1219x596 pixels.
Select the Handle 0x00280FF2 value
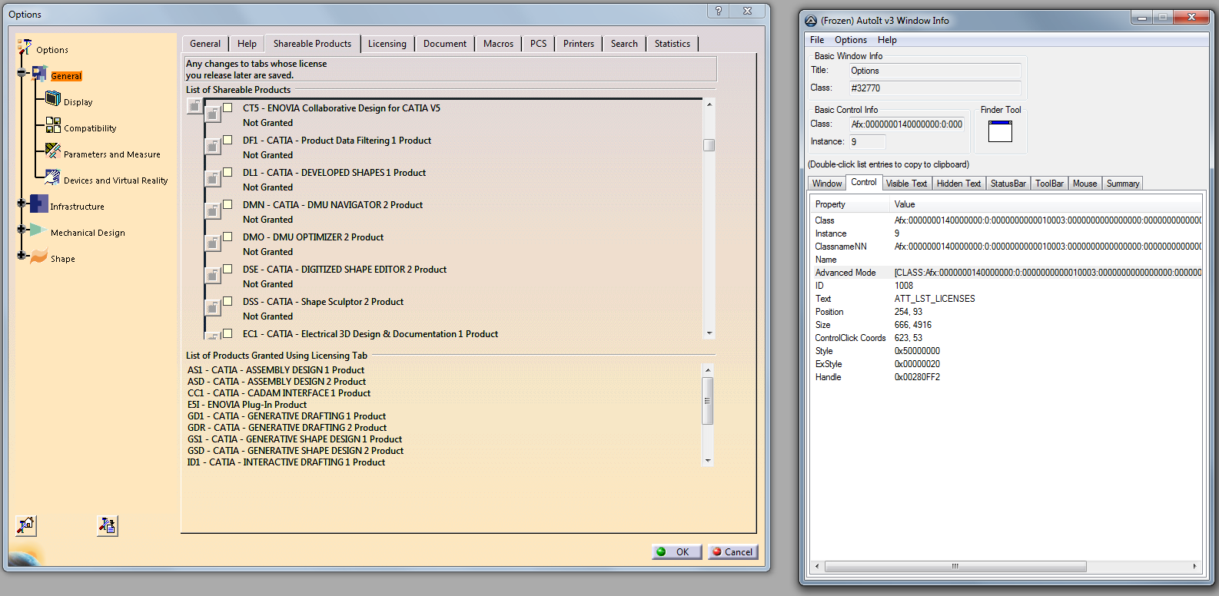[x=917, y=377]
